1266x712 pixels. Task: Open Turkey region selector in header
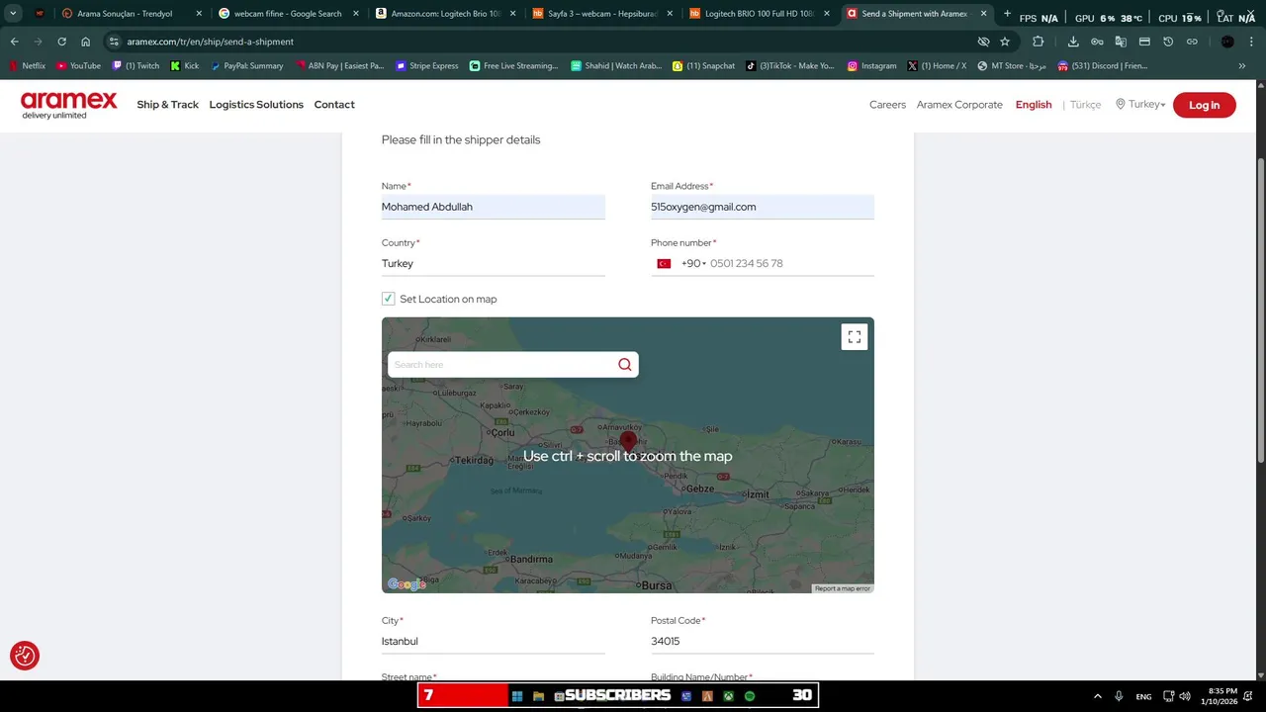click(1140, 104)
